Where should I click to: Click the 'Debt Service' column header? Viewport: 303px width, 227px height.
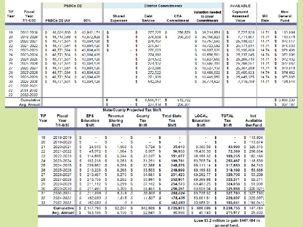(148, 18)
